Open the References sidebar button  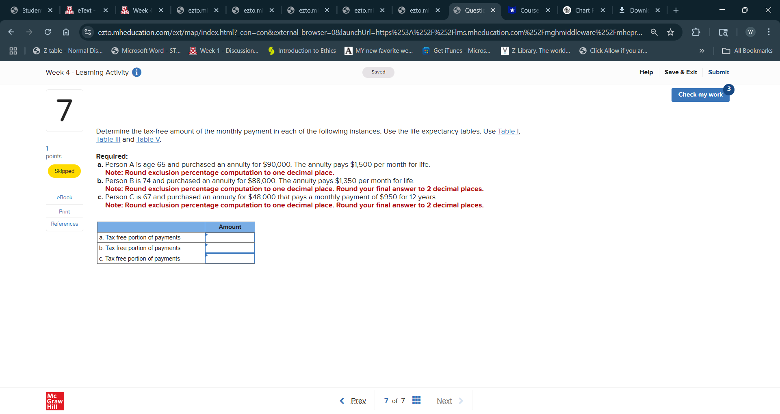(x=65, y=224)
